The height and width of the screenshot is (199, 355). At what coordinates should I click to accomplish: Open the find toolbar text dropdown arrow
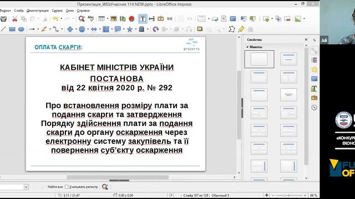pos(26,187)
